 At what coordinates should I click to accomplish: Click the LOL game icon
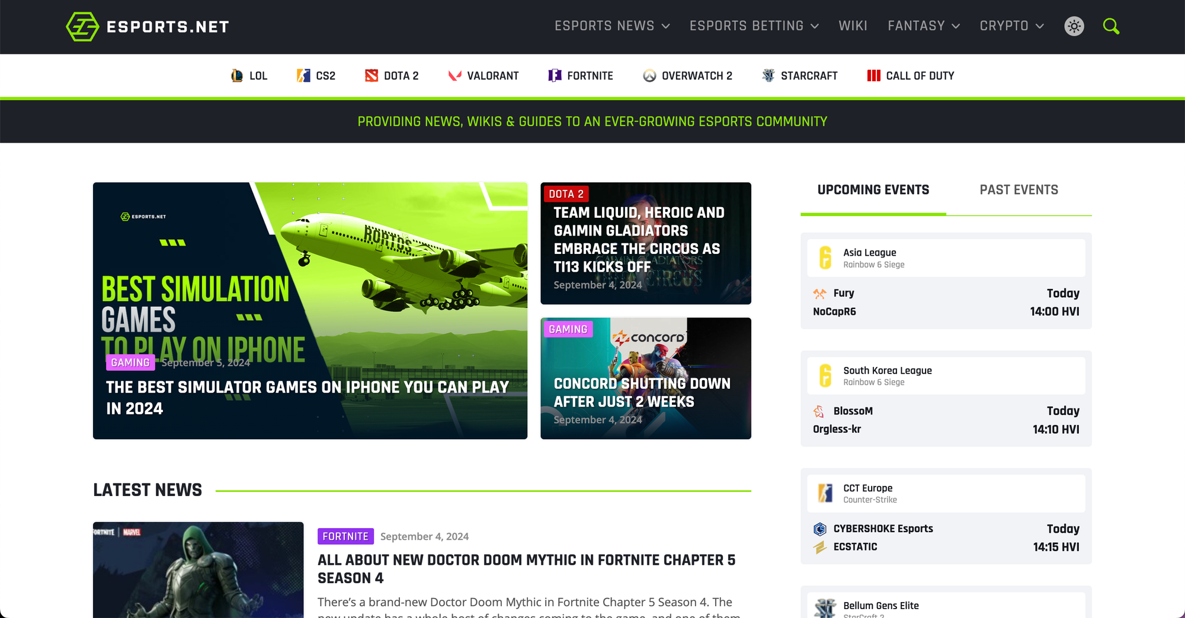tap(237, 76)
